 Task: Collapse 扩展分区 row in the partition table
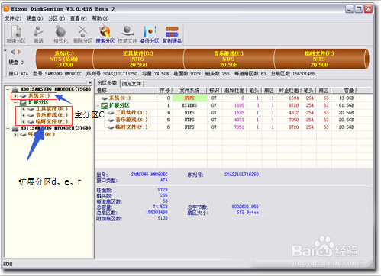[98, 105]
